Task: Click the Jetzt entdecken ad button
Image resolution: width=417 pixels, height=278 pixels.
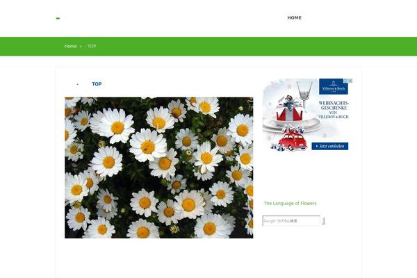Action: click(x=330, y=147)
